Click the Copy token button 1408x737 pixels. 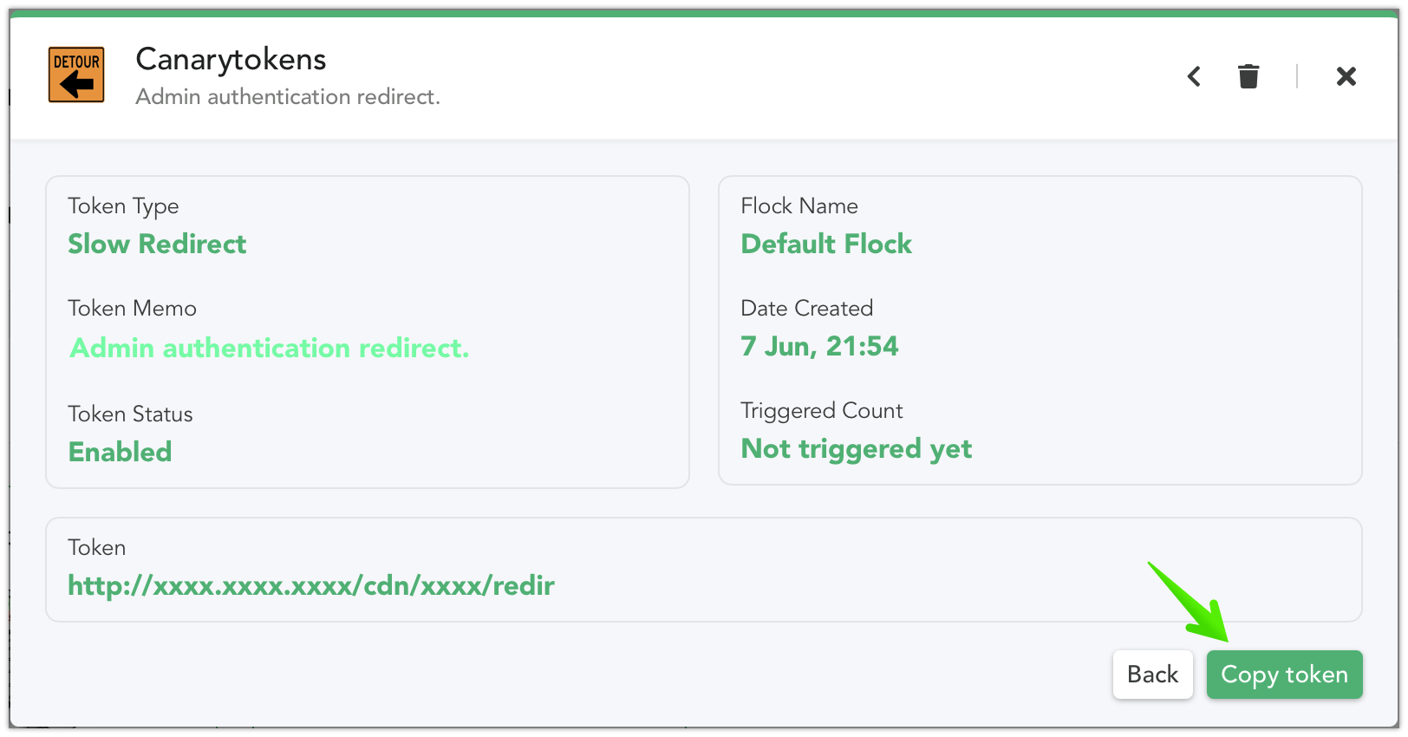(x=1284, y=675)
